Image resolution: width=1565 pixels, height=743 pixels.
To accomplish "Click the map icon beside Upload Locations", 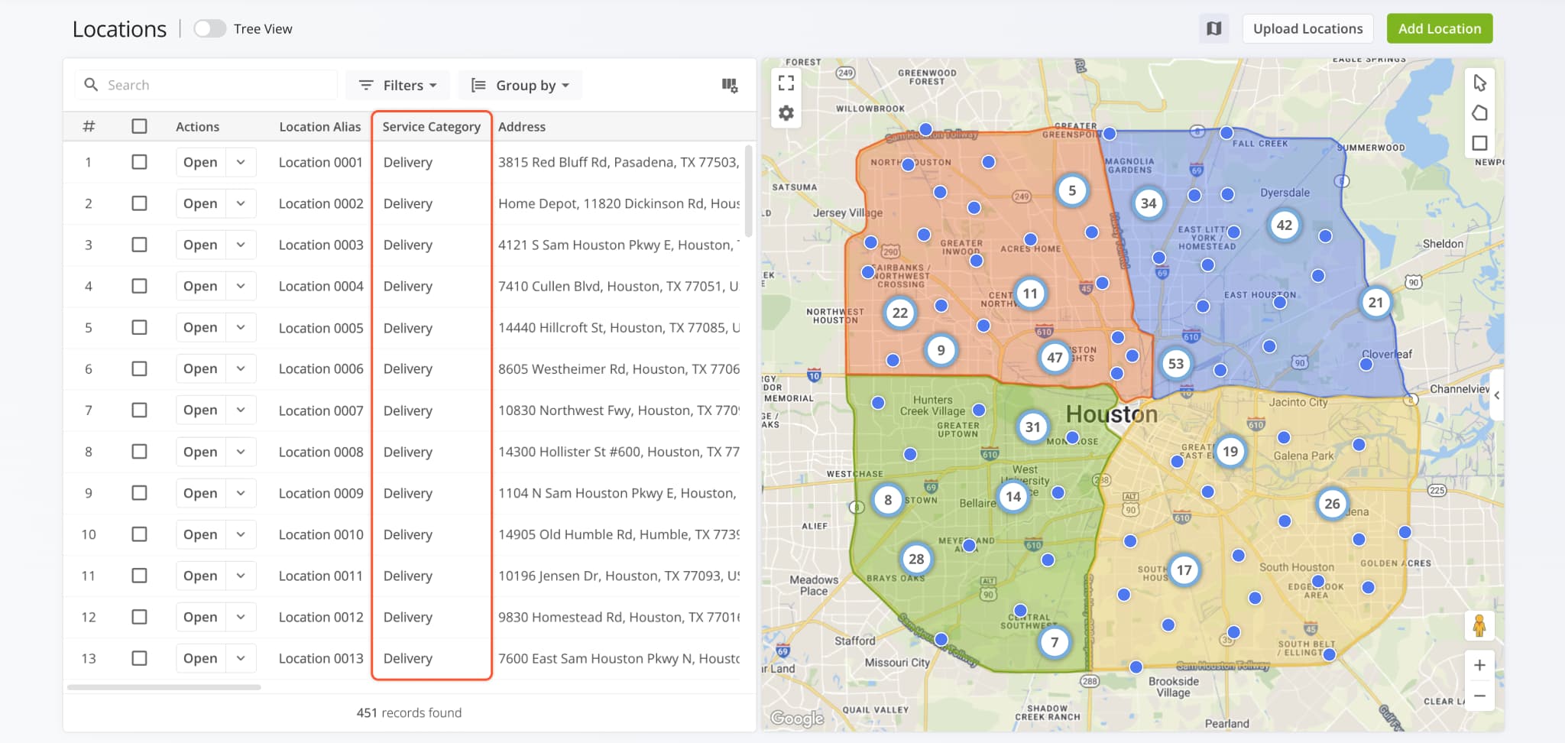I will coord(1213,28).
